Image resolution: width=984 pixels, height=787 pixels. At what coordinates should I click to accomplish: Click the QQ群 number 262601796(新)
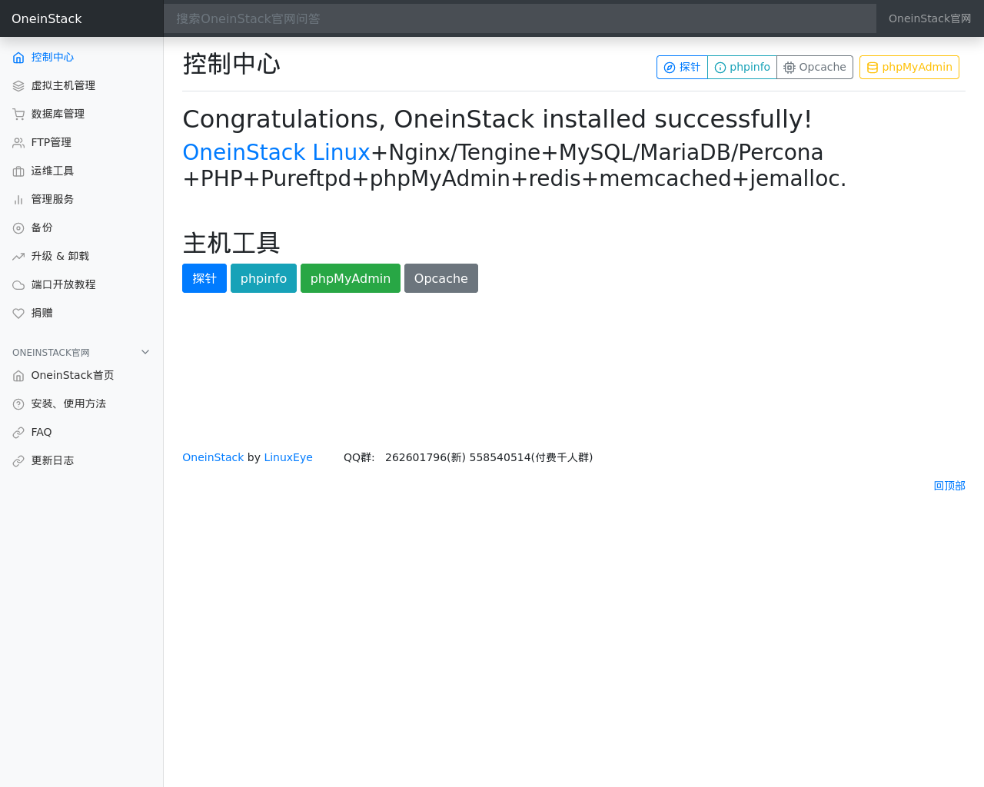point(425,457)
